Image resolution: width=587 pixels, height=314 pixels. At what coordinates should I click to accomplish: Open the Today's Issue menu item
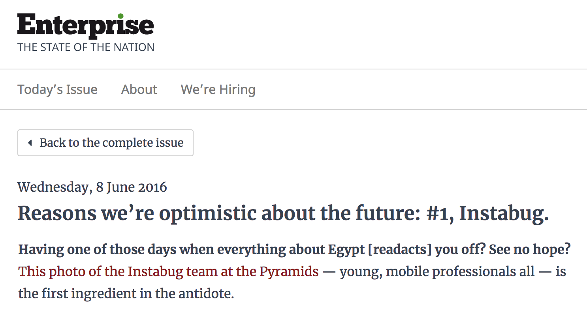57,90
